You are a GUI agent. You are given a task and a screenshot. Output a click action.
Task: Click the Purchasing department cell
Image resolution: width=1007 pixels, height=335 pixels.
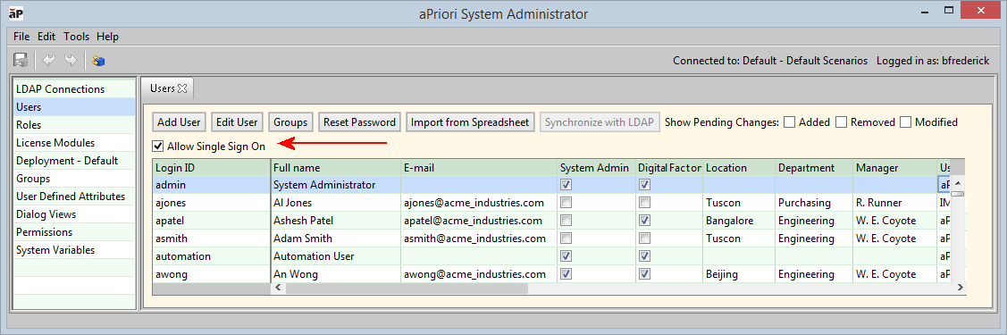pos(814,203)
